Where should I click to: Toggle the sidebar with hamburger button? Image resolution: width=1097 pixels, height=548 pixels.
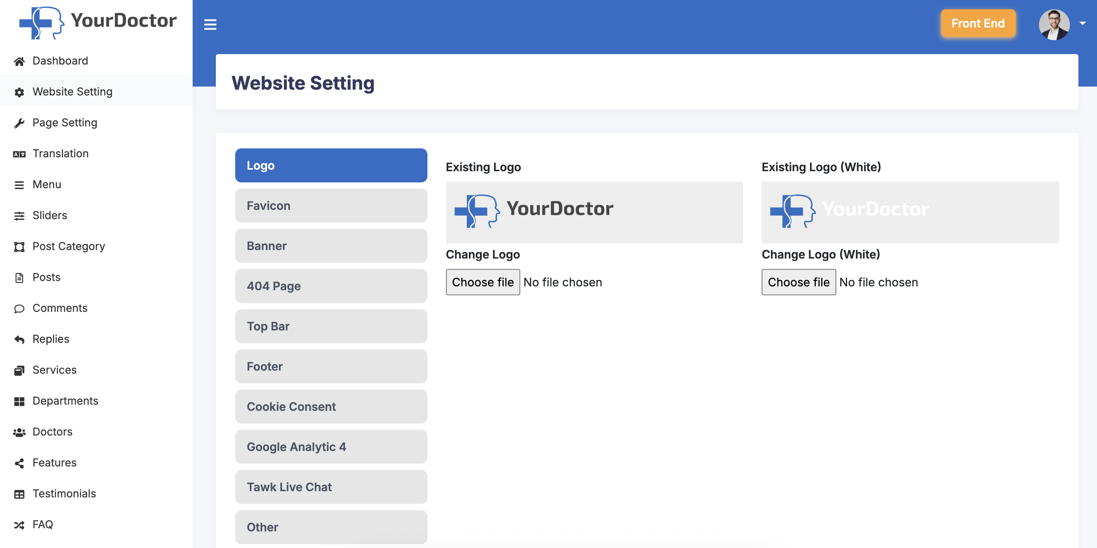click(210, 24)
